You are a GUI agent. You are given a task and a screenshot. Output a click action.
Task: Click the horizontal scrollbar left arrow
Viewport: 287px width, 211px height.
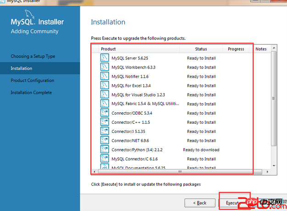click(94, 172)
